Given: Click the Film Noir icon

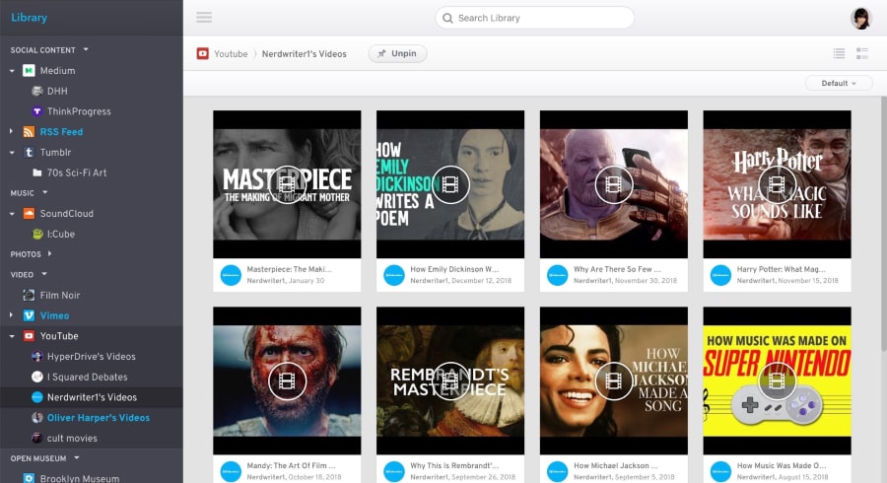Looking at the screenshot, I should coord(29,295).
